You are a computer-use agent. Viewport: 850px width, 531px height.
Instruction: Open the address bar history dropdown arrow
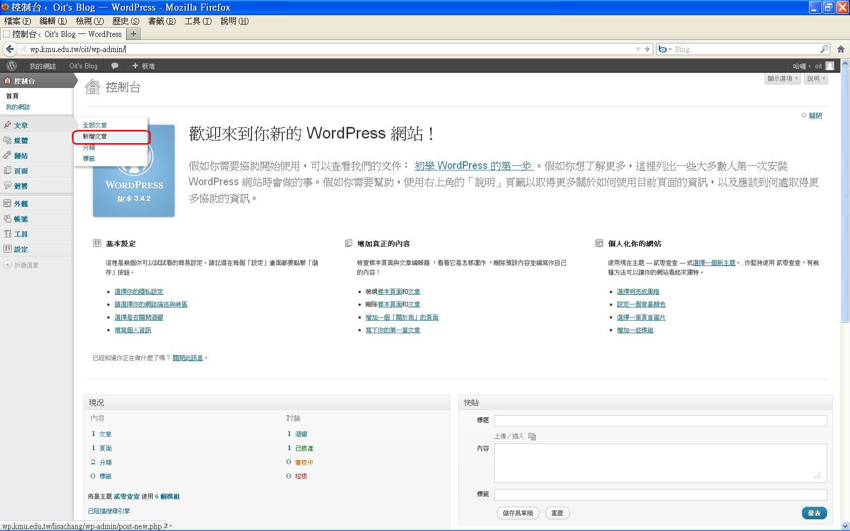pyautogui.click(x=638, y=49)
